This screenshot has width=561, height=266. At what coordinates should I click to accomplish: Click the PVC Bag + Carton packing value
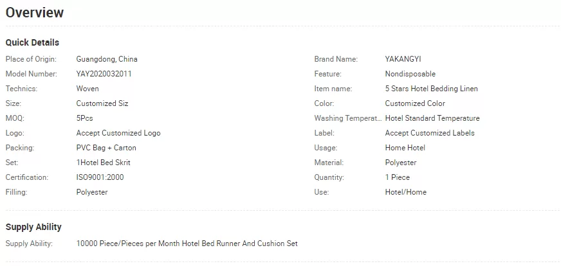(x=106, y=148)
